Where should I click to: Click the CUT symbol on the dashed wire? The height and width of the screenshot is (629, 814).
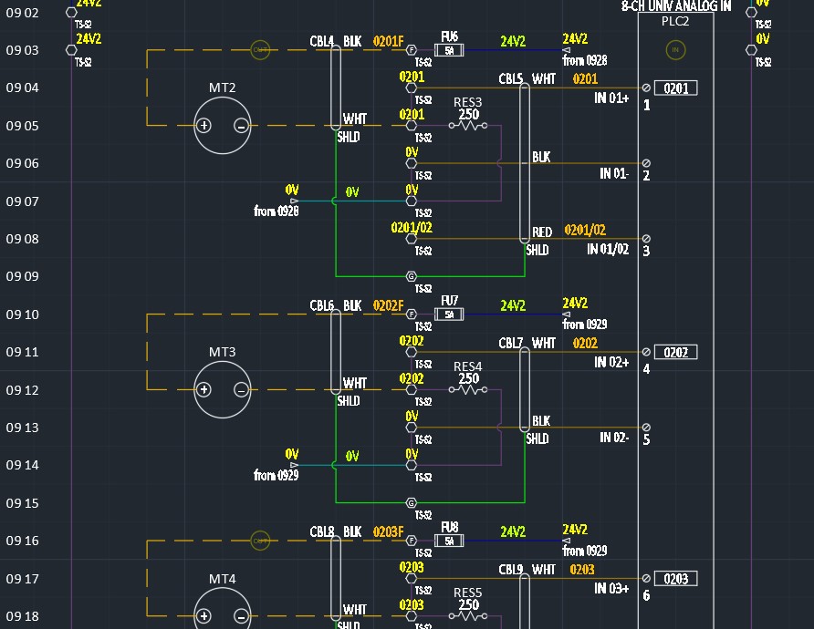pos(261,50)
